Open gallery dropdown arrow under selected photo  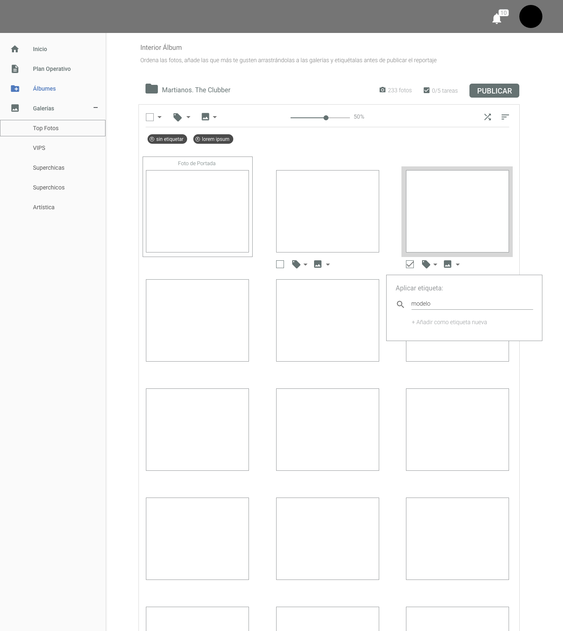coord(457,265)
